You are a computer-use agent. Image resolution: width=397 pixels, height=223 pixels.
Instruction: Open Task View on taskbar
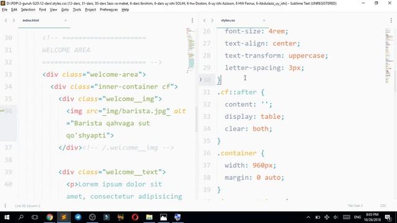click(x=35, y=217)
